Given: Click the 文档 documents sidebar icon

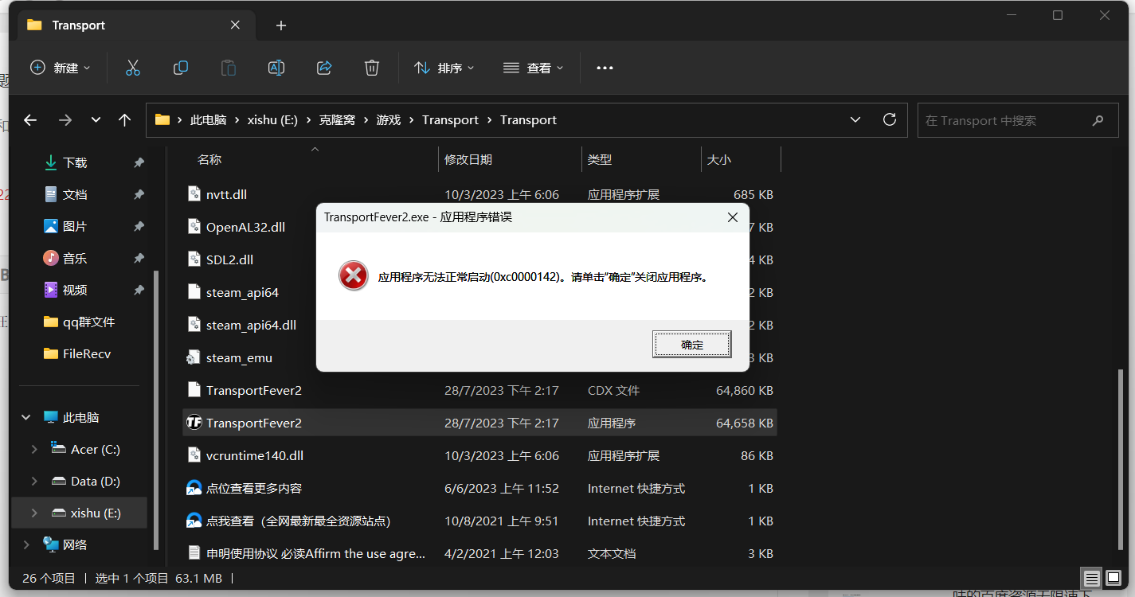Looking at the screenshot, I should [51, 194].
